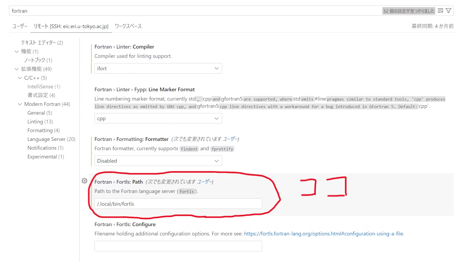Open the Formatter Disabled dropdown

coord(158,161)
